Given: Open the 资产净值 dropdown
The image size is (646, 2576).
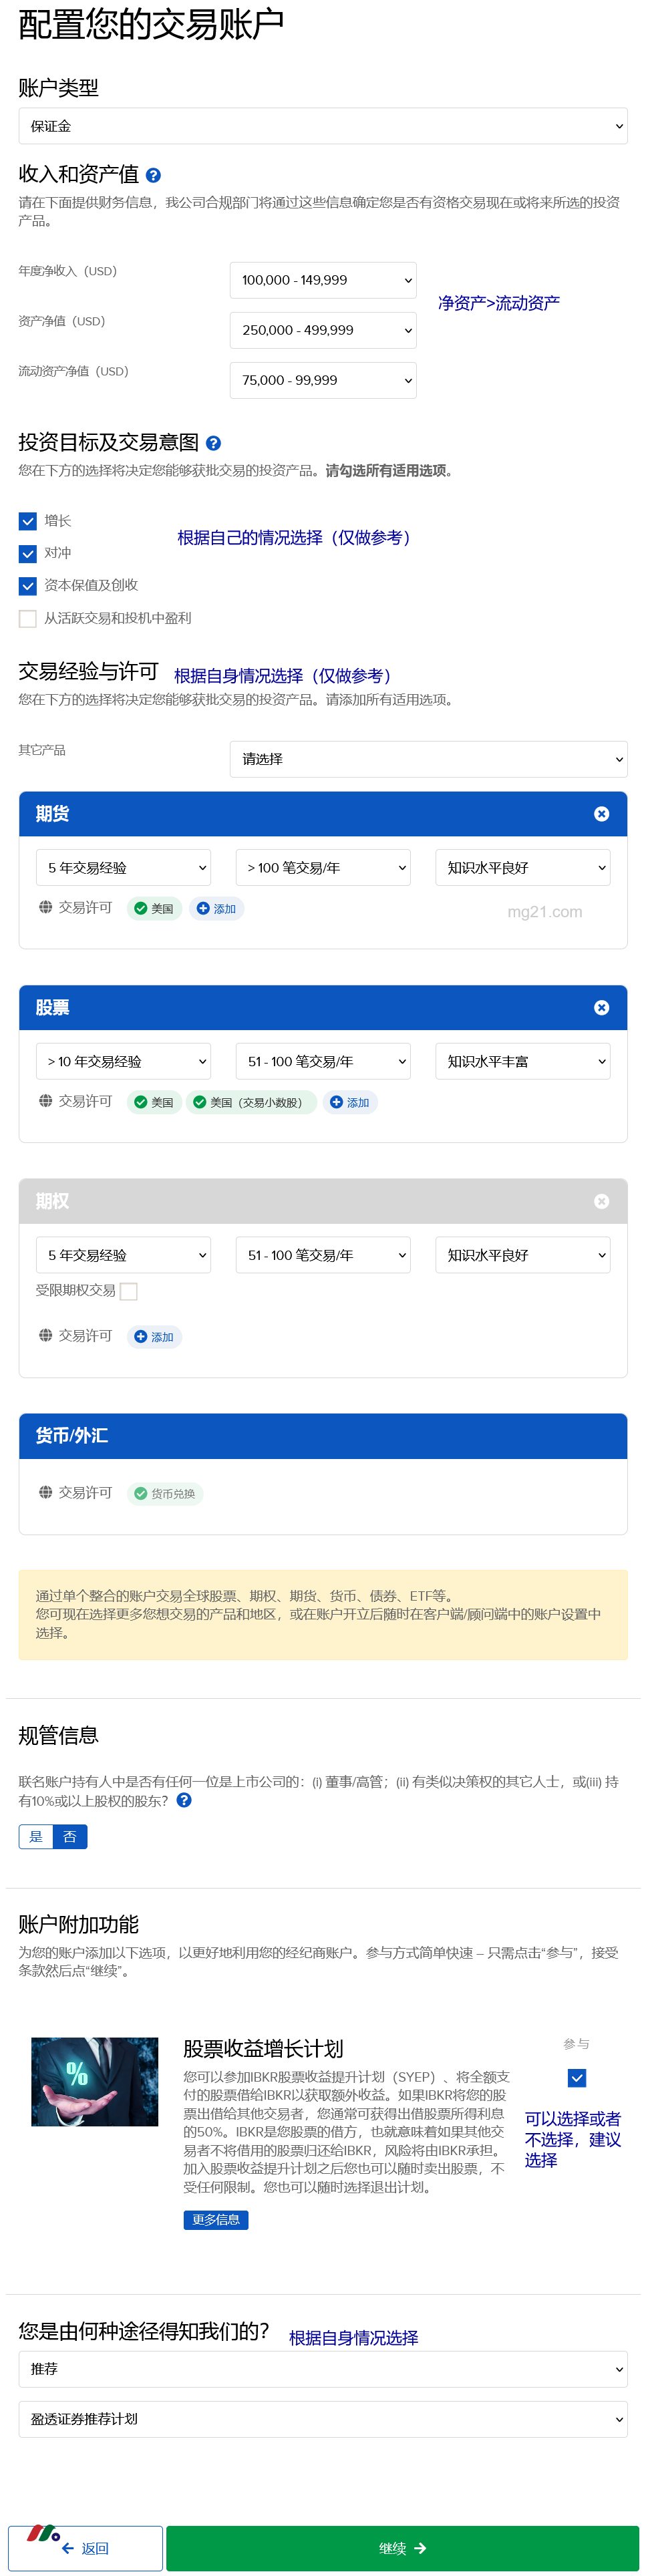Looking at the screenshot, I should pyautogui.click(x=323, y=330).
